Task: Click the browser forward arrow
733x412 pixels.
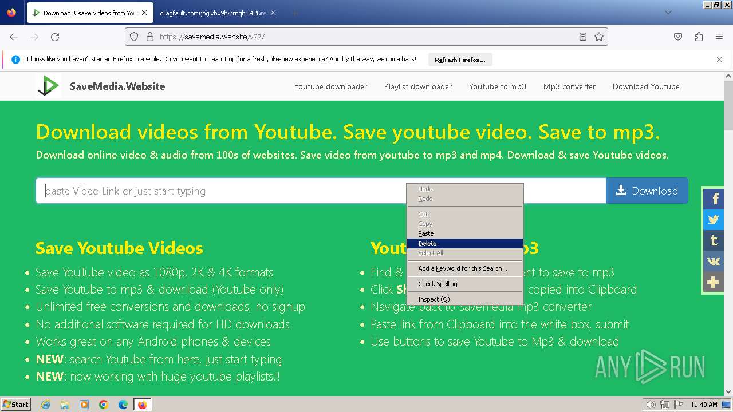Action: pos(34,37)
